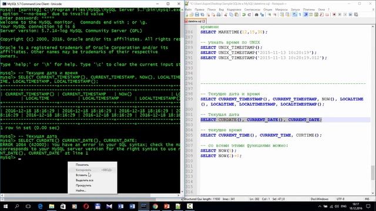This screenshot has height=211, width=376.
Task: Open Окна menu in Notepad++
Action: [x=321, y=9]
